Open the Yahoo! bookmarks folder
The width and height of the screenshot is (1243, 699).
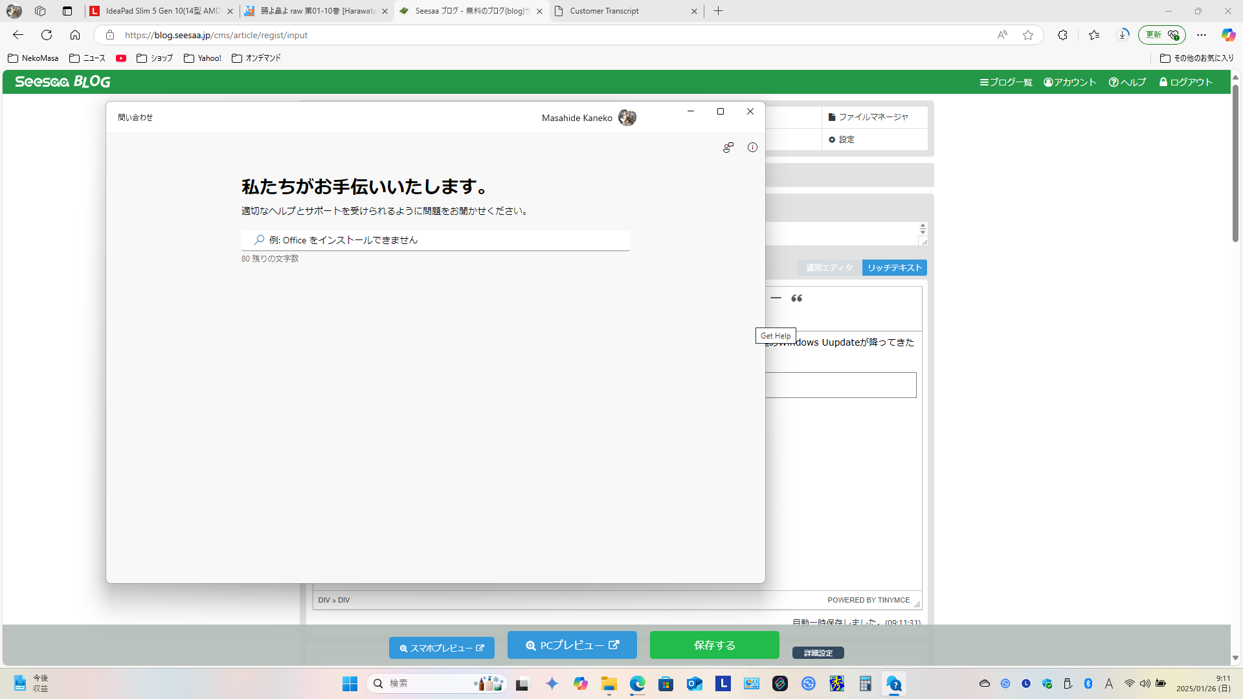click(x=203, y=58)
